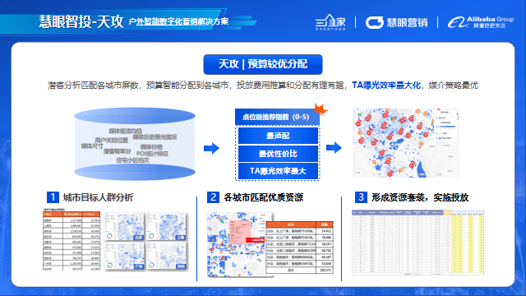Viewport: 526px width, 296px height.
Task: Click the blue arrow pointing to the large map
Action: click(x=334, y=147)
